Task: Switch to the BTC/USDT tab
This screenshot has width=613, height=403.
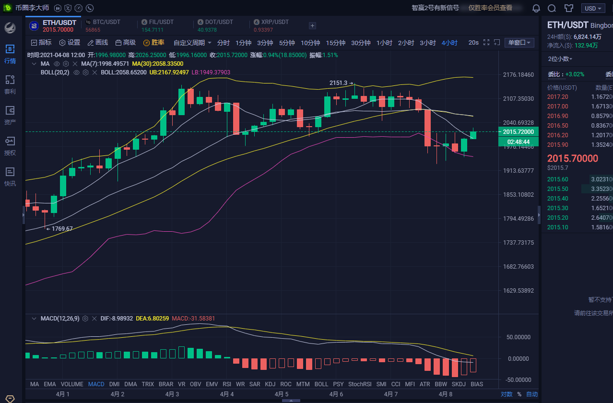Action: point(106,26)
